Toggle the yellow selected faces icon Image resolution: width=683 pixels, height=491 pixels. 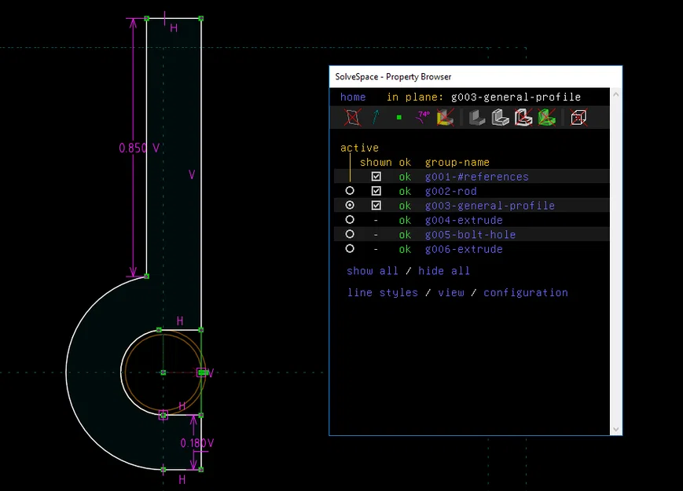[446, 118]
